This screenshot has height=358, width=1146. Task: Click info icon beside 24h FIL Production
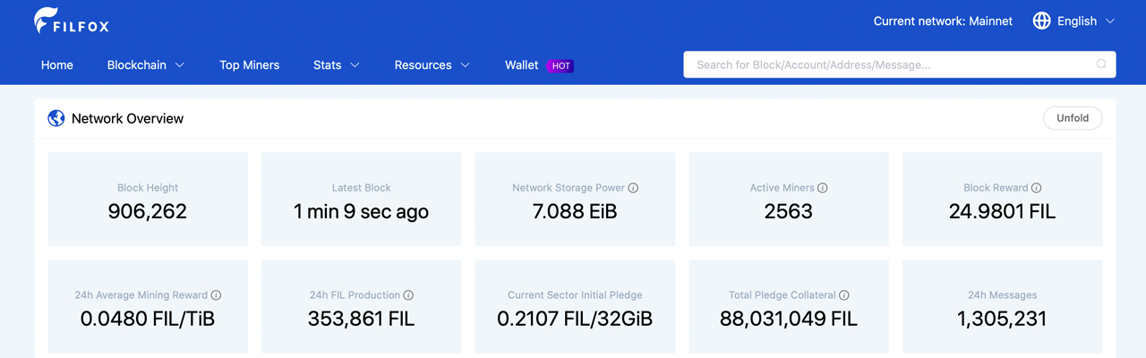coord(408,295)
